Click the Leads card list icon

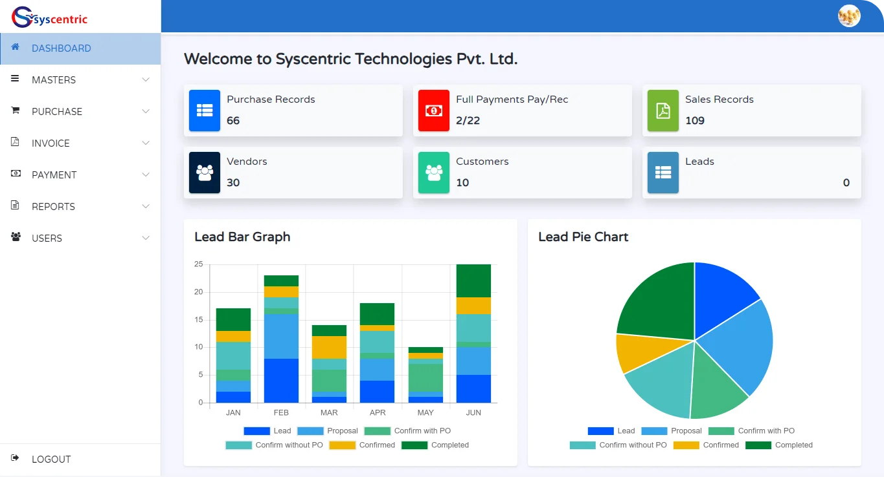pyautogui.click(x=663, y=173)
